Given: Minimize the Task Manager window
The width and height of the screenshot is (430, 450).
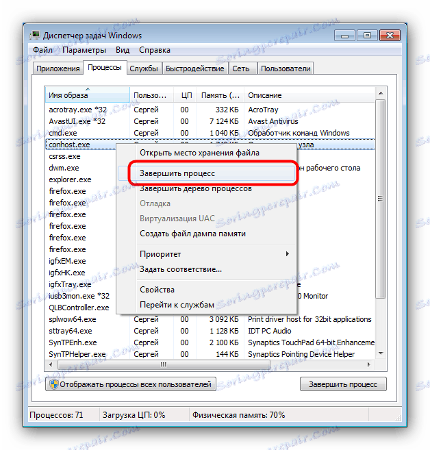Looking at the screenshot, I should pos(345,36).
